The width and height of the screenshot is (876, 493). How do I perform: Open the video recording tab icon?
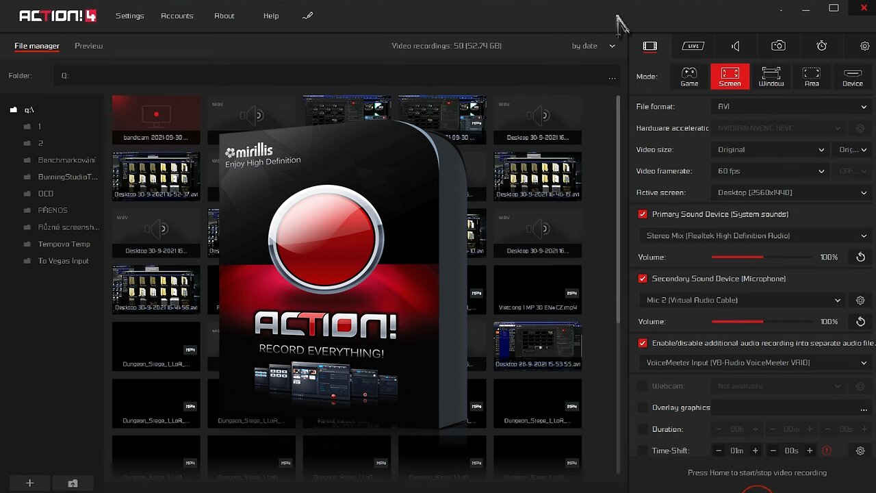(x=649, y=46)
